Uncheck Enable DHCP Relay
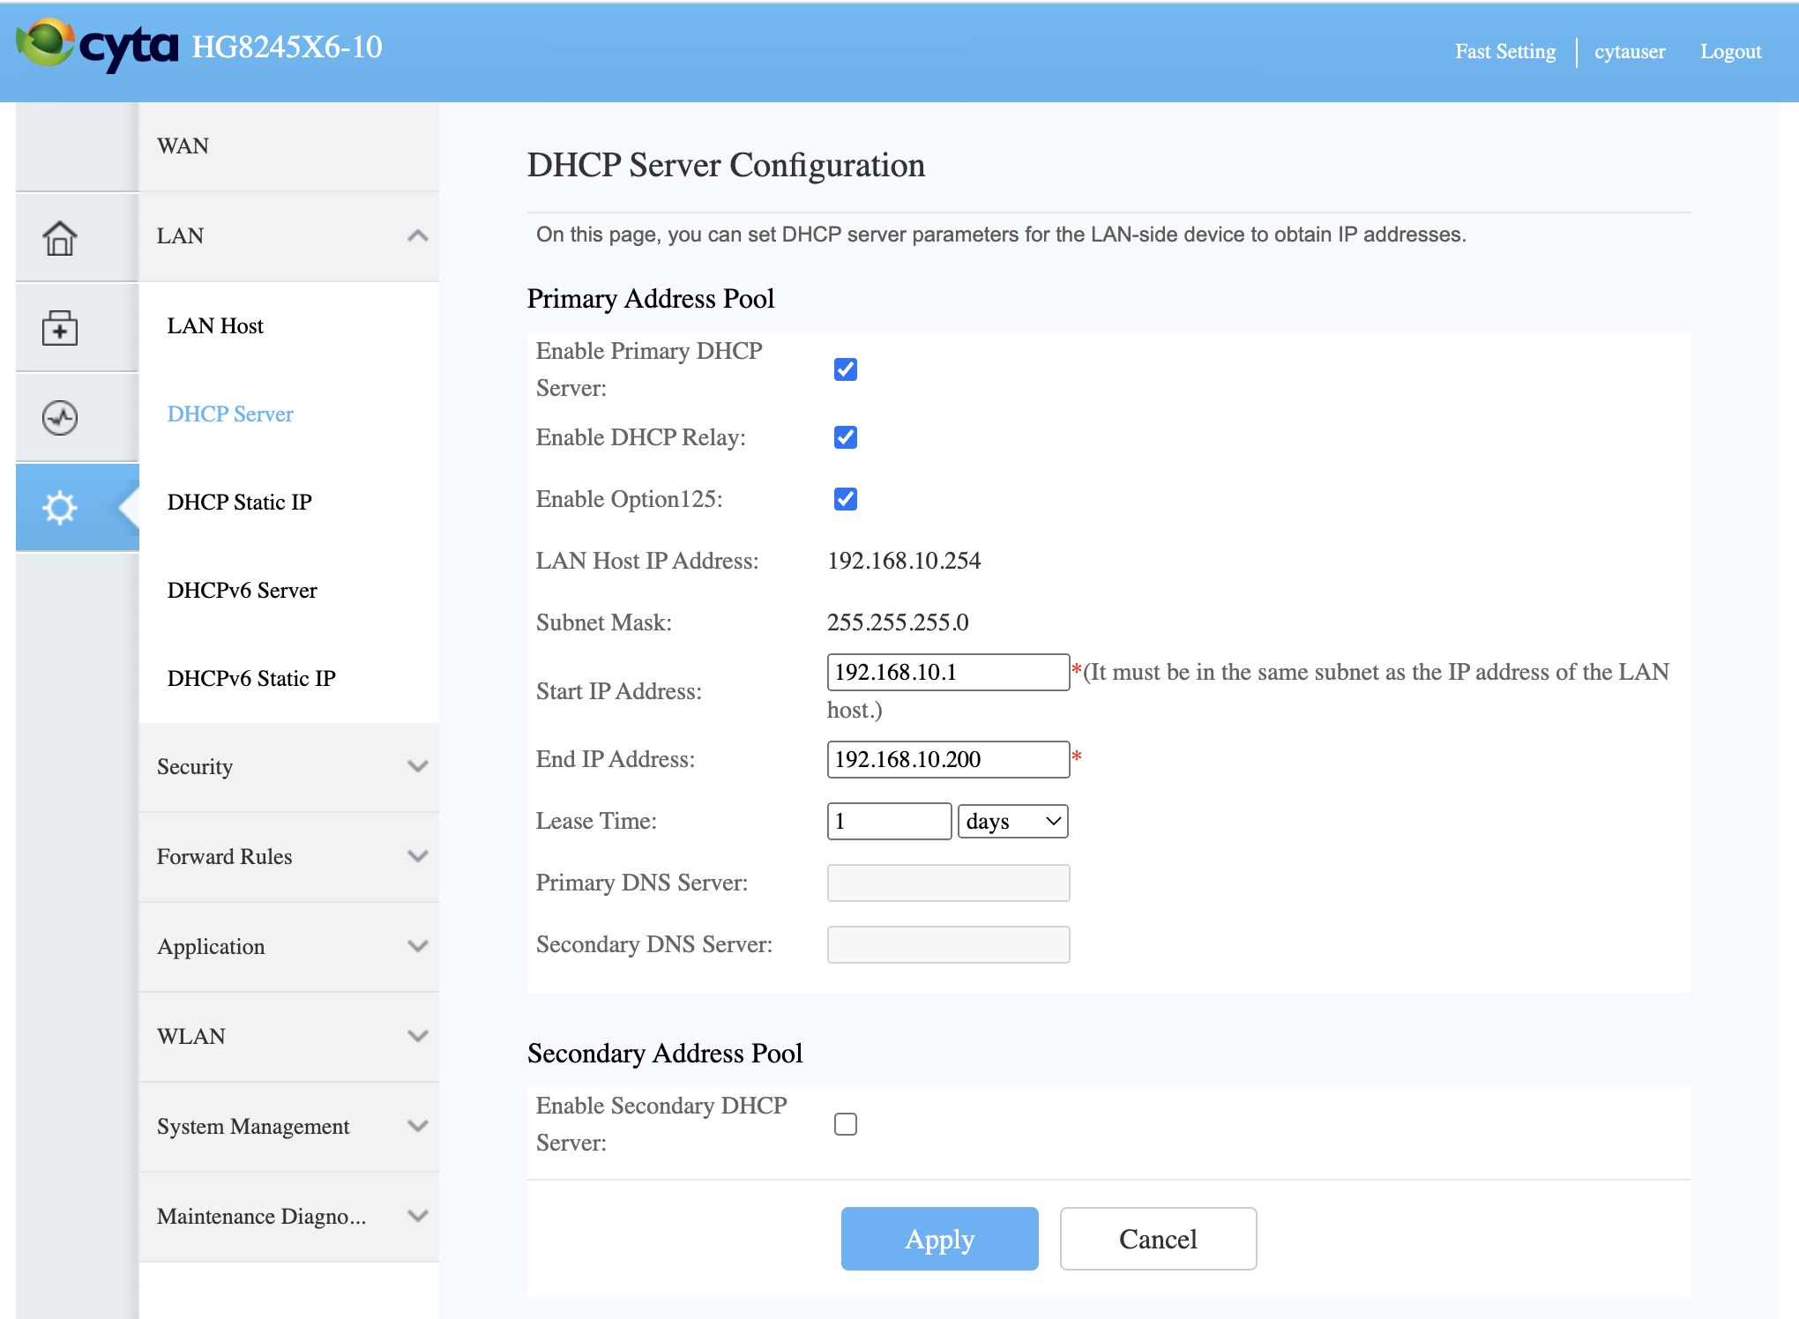Screen dimensions: 1799x1319 click(x=845, y=437)
